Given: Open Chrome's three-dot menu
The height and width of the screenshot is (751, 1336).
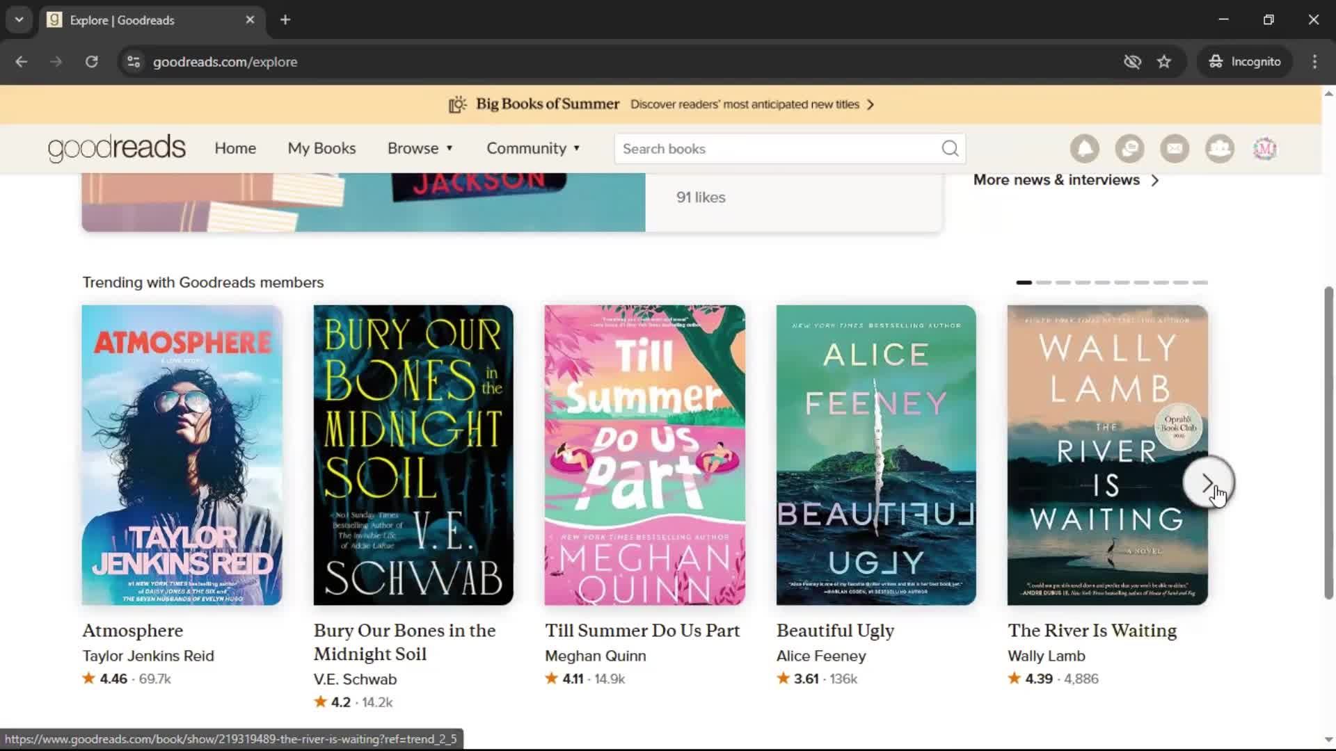Looking at the screenshot, I should 1314,62.
